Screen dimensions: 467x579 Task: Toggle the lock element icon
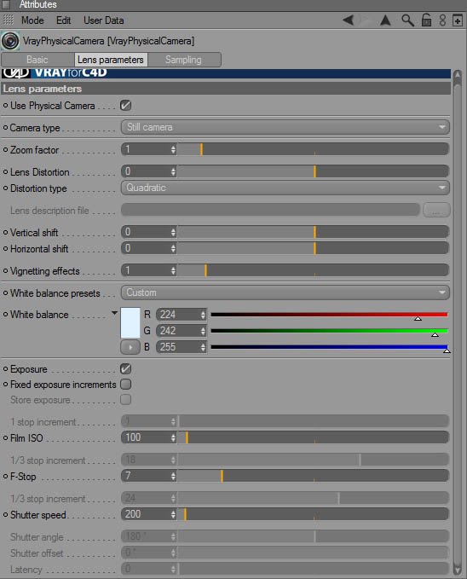tap(426, 20)
